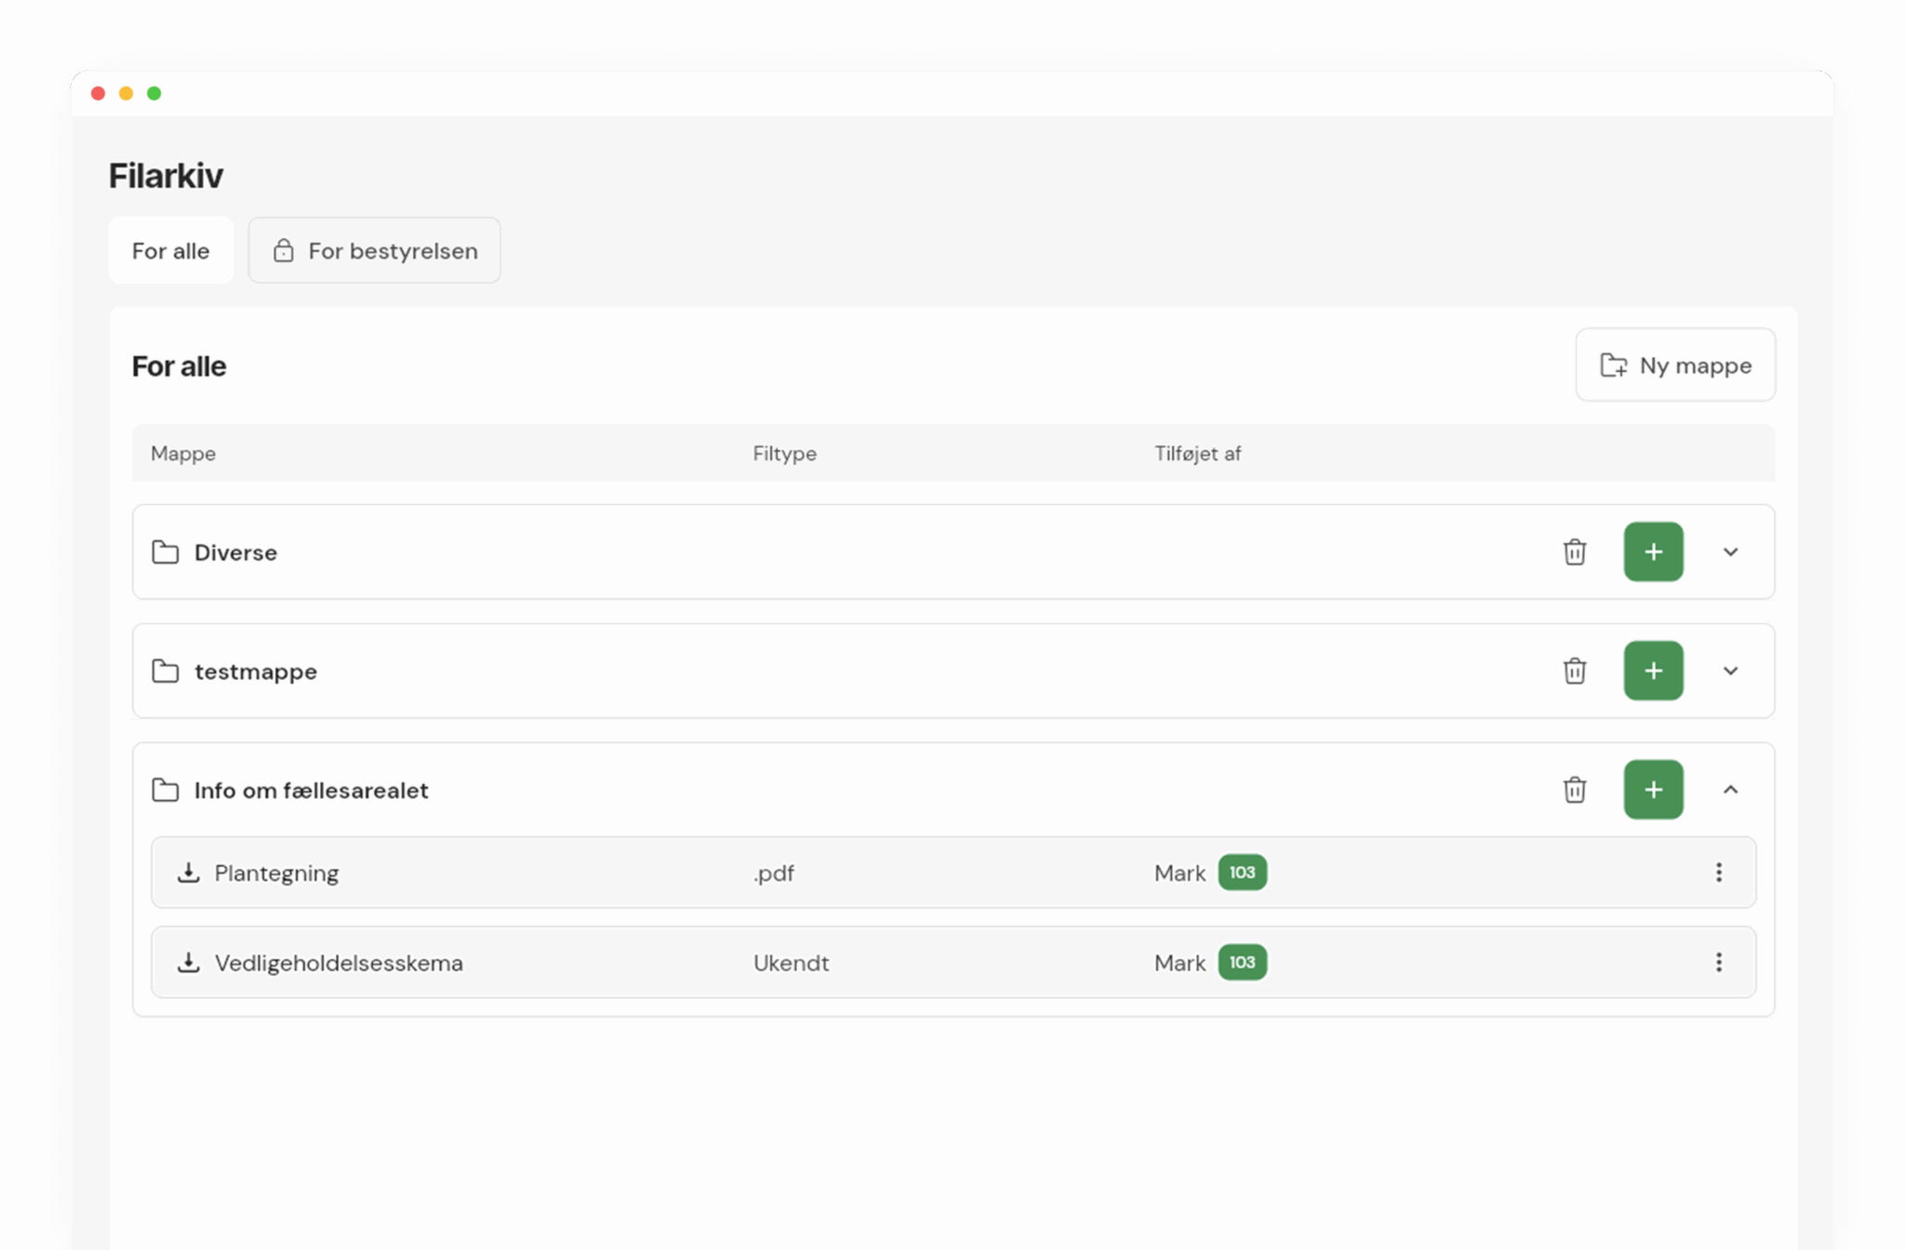1905x1250 pixels.
Task: Open the For bestyrelsen tab
Action: 375,250
